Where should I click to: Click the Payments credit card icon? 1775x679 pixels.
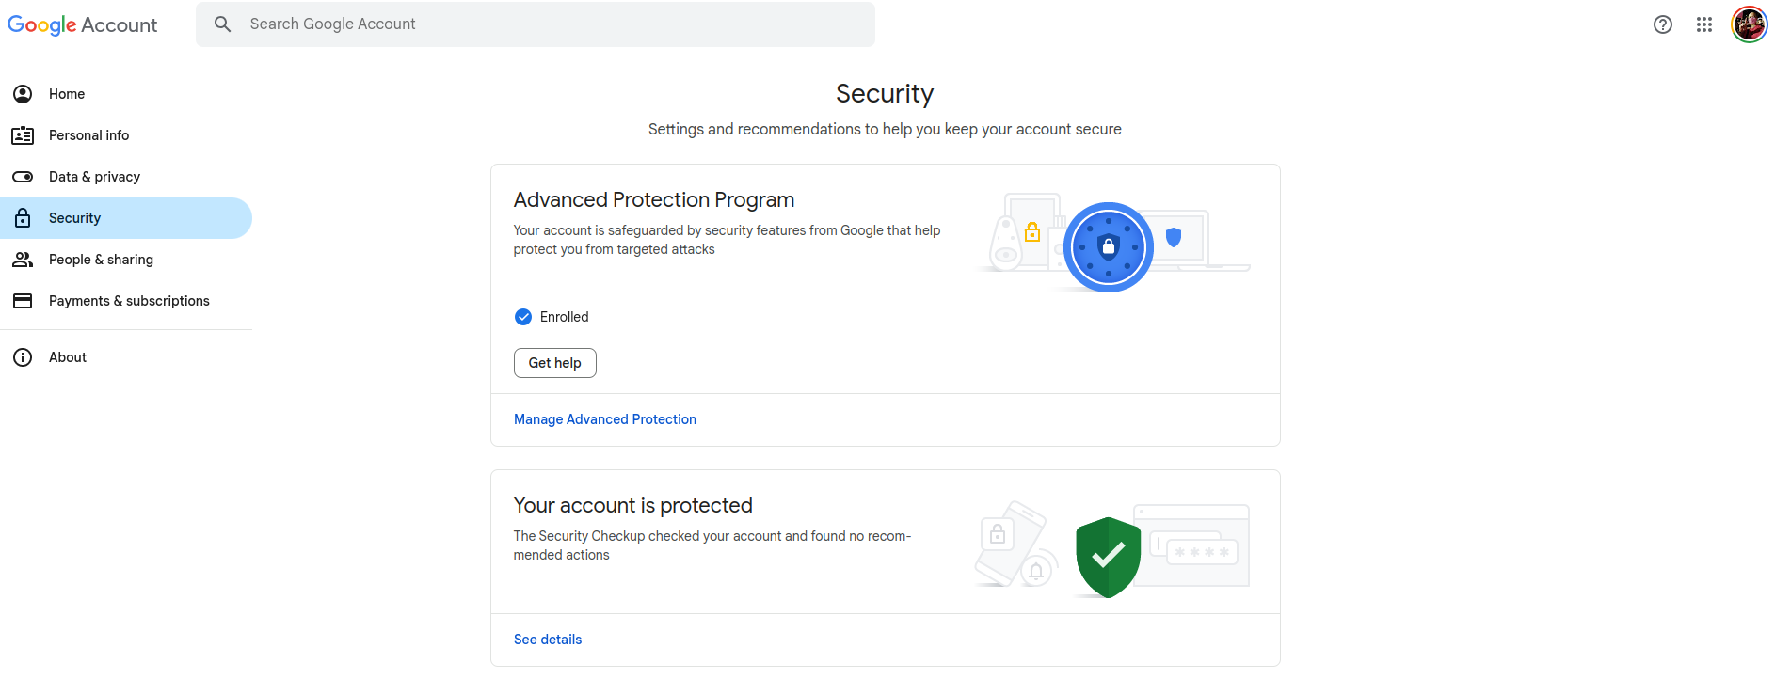(23, 301)
